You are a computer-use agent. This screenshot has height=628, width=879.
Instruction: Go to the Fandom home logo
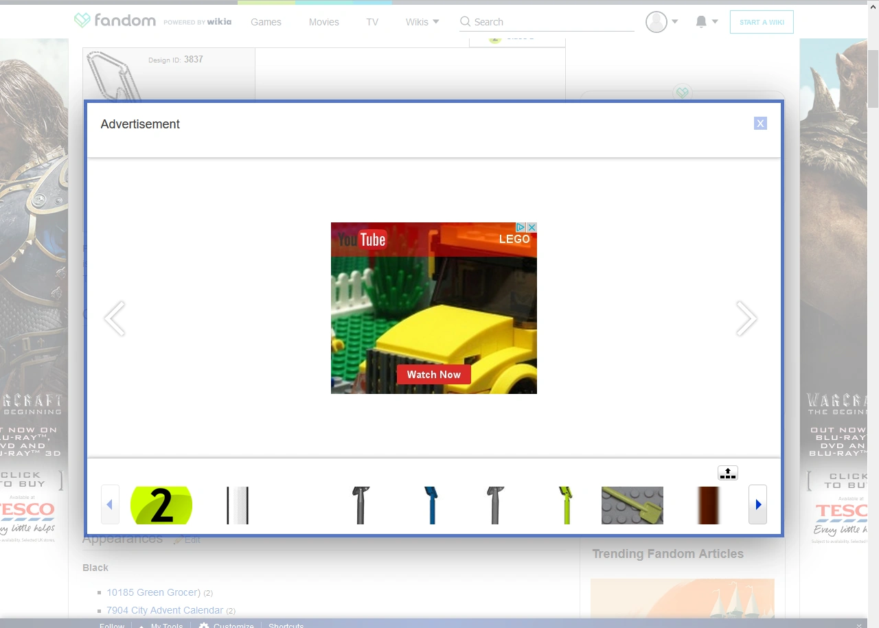pyautogui.click(x=115, y=21)
